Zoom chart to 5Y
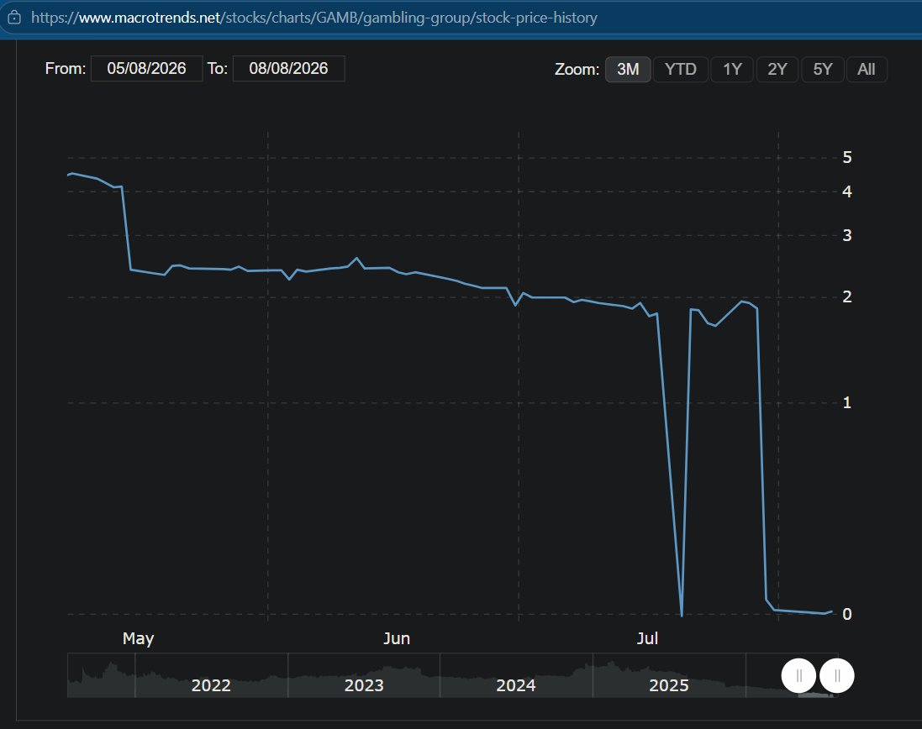Screen dimensions: 922x729 click(823, 70)
